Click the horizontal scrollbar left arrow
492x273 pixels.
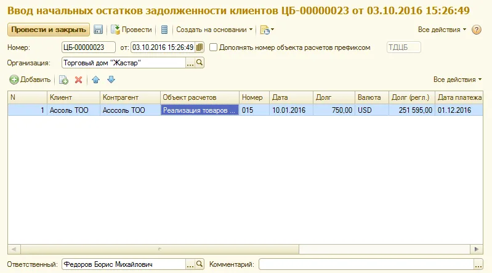click(14, 250)
